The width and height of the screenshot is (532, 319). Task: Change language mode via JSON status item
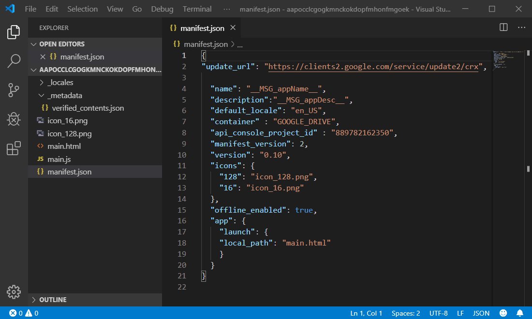pyautogui.click(x=481, y=313)
